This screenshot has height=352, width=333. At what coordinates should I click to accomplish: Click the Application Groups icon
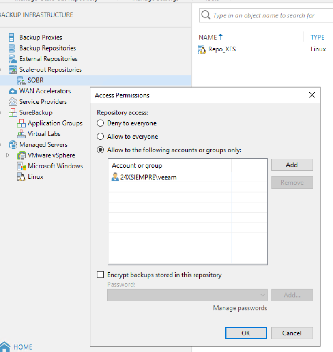click(21, 123)
